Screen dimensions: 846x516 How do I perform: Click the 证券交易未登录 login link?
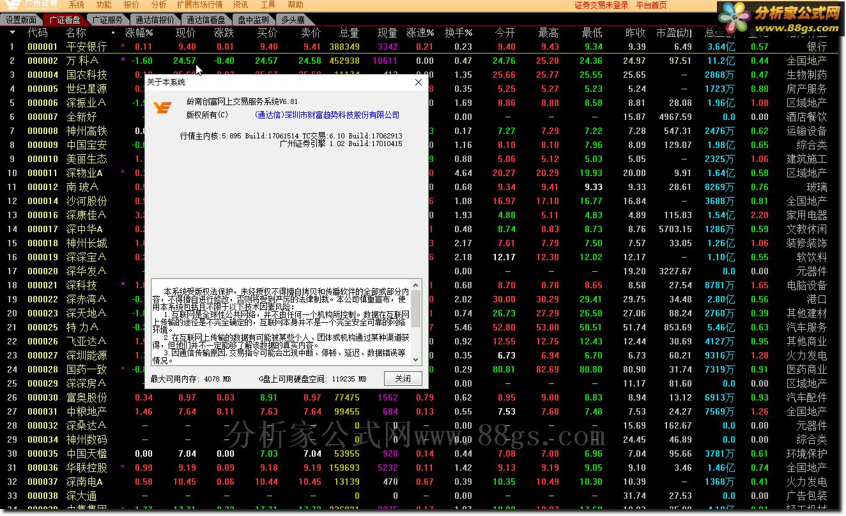601,5
